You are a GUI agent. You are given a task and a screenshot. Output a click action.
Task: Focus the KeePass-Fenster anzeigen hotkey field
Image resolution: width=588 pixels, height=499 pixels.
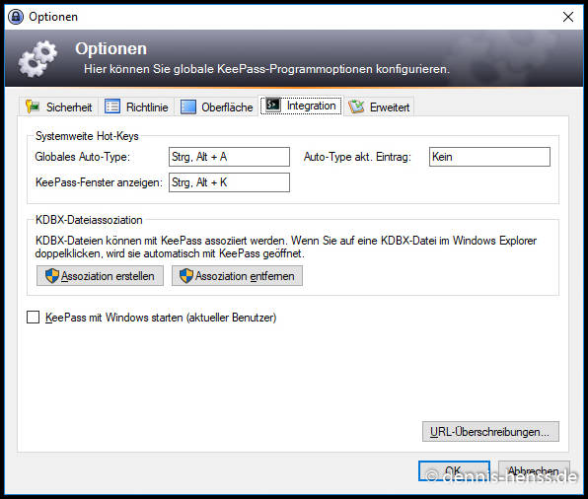pos(229,182)
